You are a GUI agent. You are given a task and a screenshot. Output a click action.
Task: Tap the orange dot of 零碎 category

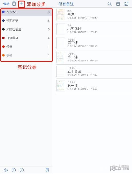(x=3, y=55)
